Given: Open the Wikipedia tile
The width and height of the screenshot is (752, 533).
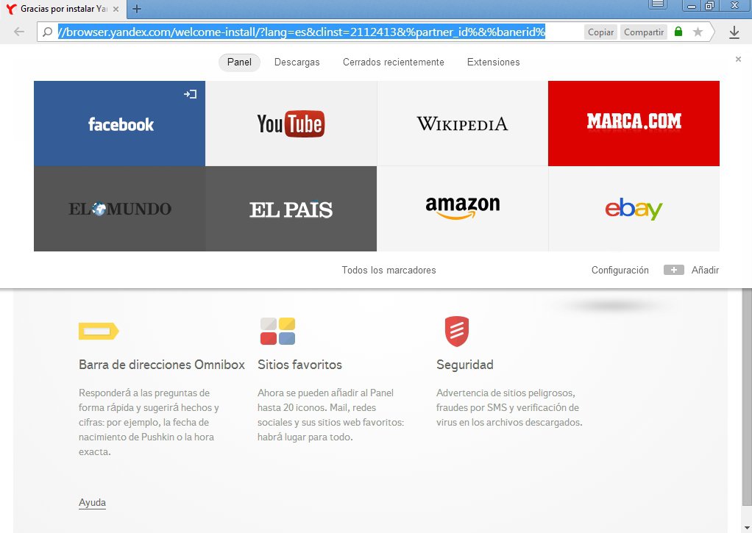Looking at the screenshot, I should 462,124.
